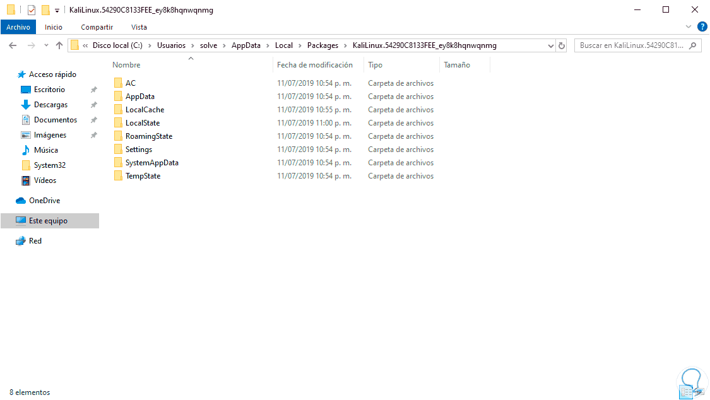This screenshot has height=400, width=710.
Task: Click Disco local (C:) in the address path
Action: 117,45
